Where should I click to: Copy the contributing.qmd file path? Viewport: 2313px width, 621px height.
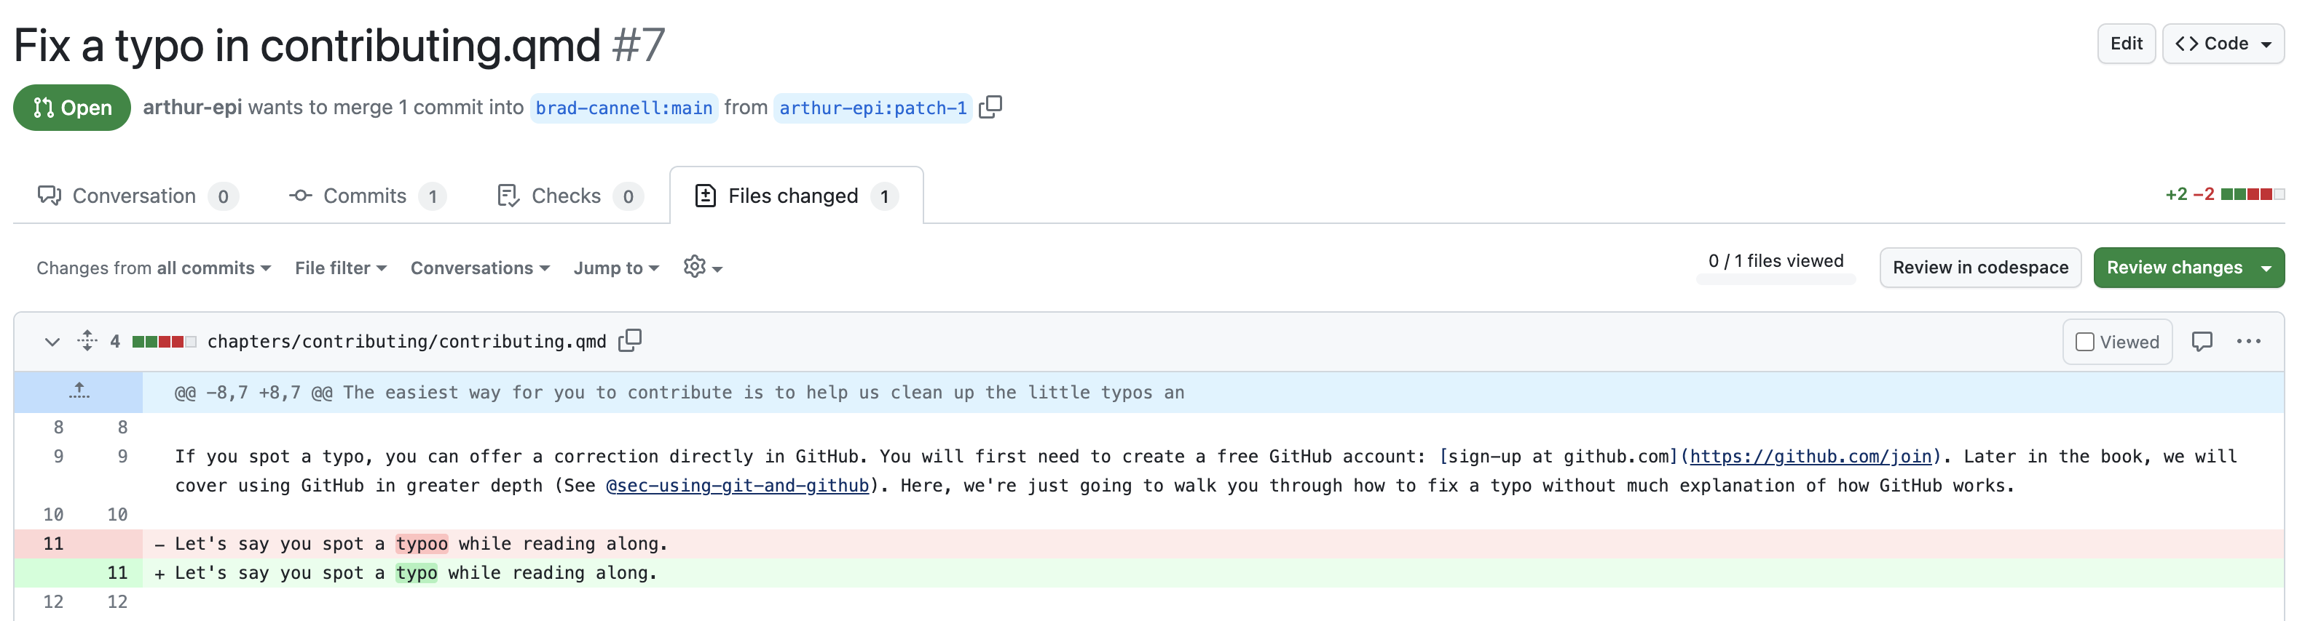click(x=629, y=340)
